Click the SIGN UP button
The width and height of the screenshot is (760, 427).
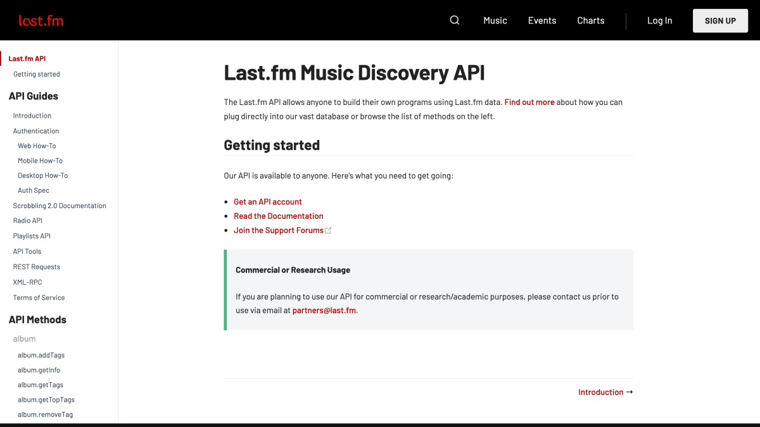pyautogui.click(x=721, y=21)
